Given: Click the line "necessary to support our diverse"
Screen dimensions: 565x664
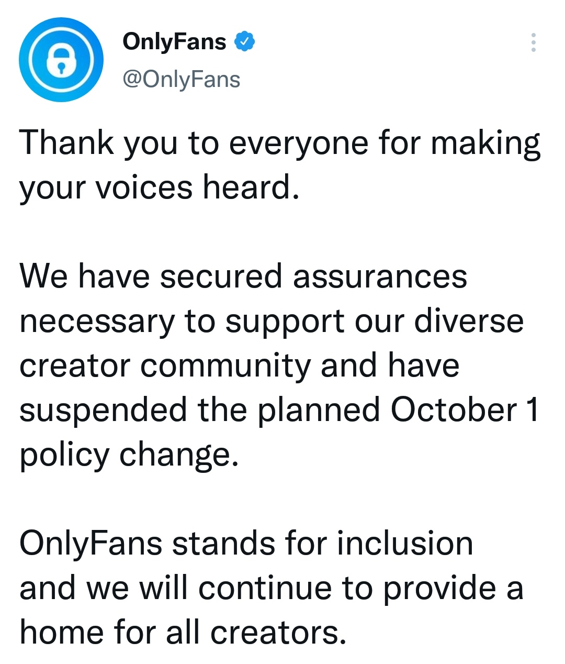Looking at the screenshot, I should [272, 321].
